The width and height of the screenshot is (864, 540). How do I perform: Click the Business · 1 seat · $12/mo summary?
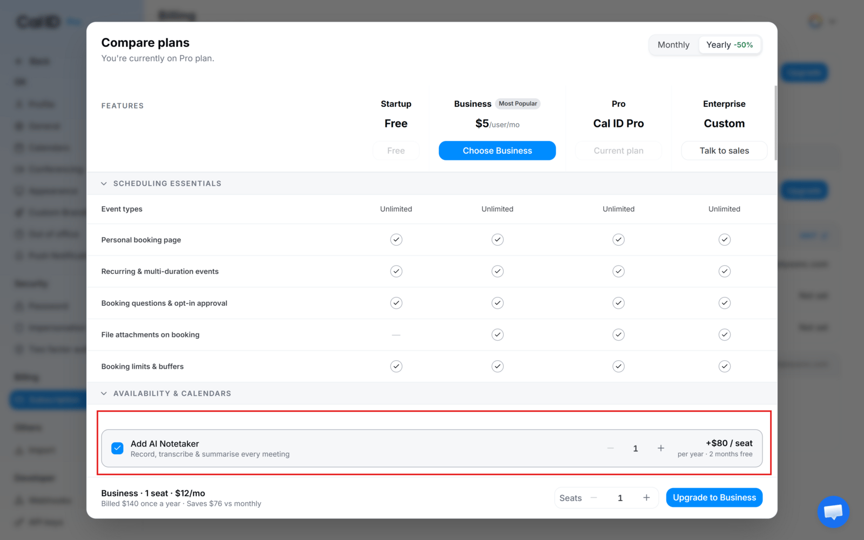coord(153,494)
